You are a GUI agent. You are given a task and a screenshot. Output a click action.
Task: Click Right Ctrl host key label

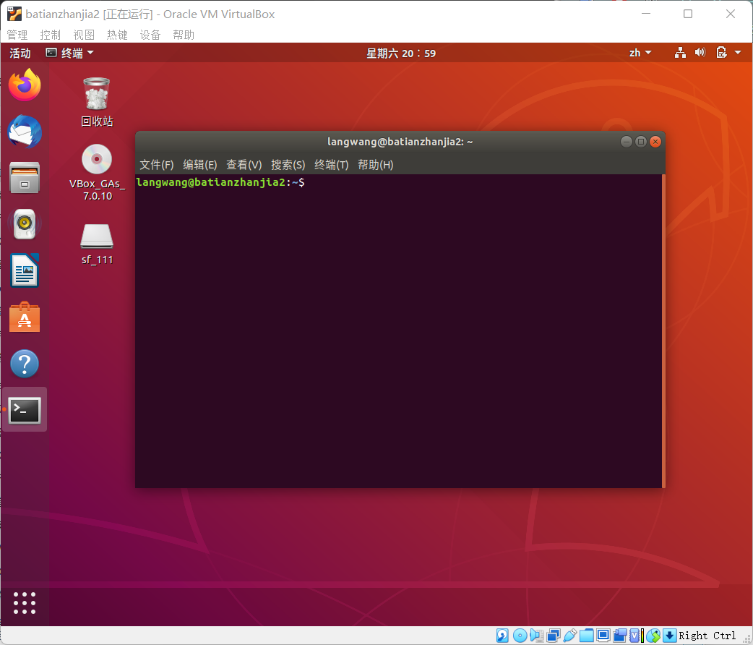coord(707,636)
